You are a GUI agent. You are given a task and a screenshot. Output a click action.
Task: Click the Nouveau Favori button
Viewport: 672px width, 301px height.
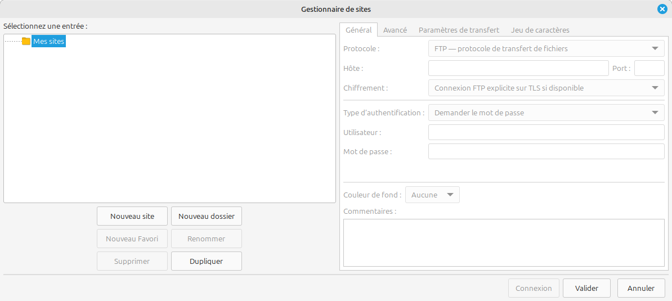pos(132,239)
